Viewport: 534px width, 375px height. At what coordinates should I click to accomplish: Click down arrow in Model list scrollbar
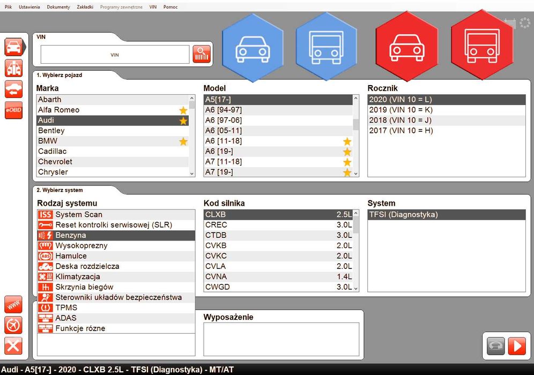(x=356, y=174)
